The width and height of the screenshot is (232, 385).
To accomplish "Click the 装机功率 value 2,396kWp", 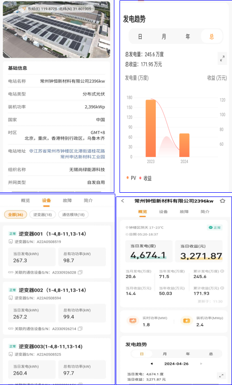I will pos(95,107).
